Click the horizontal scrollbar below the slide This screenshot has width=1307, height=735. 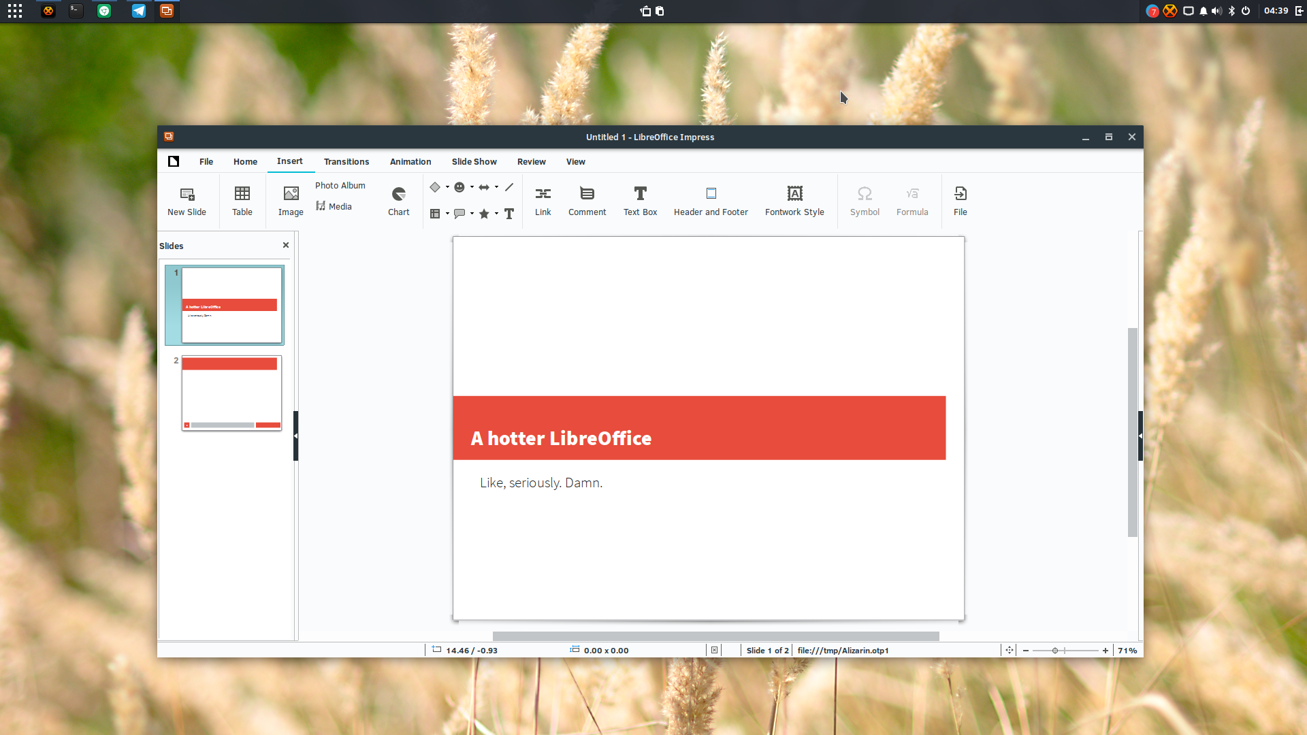[716, 636]
